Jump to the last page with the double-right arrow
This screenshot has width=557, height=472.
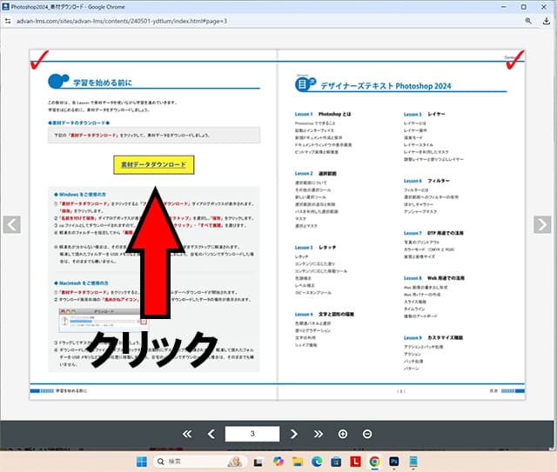point(318,434)
